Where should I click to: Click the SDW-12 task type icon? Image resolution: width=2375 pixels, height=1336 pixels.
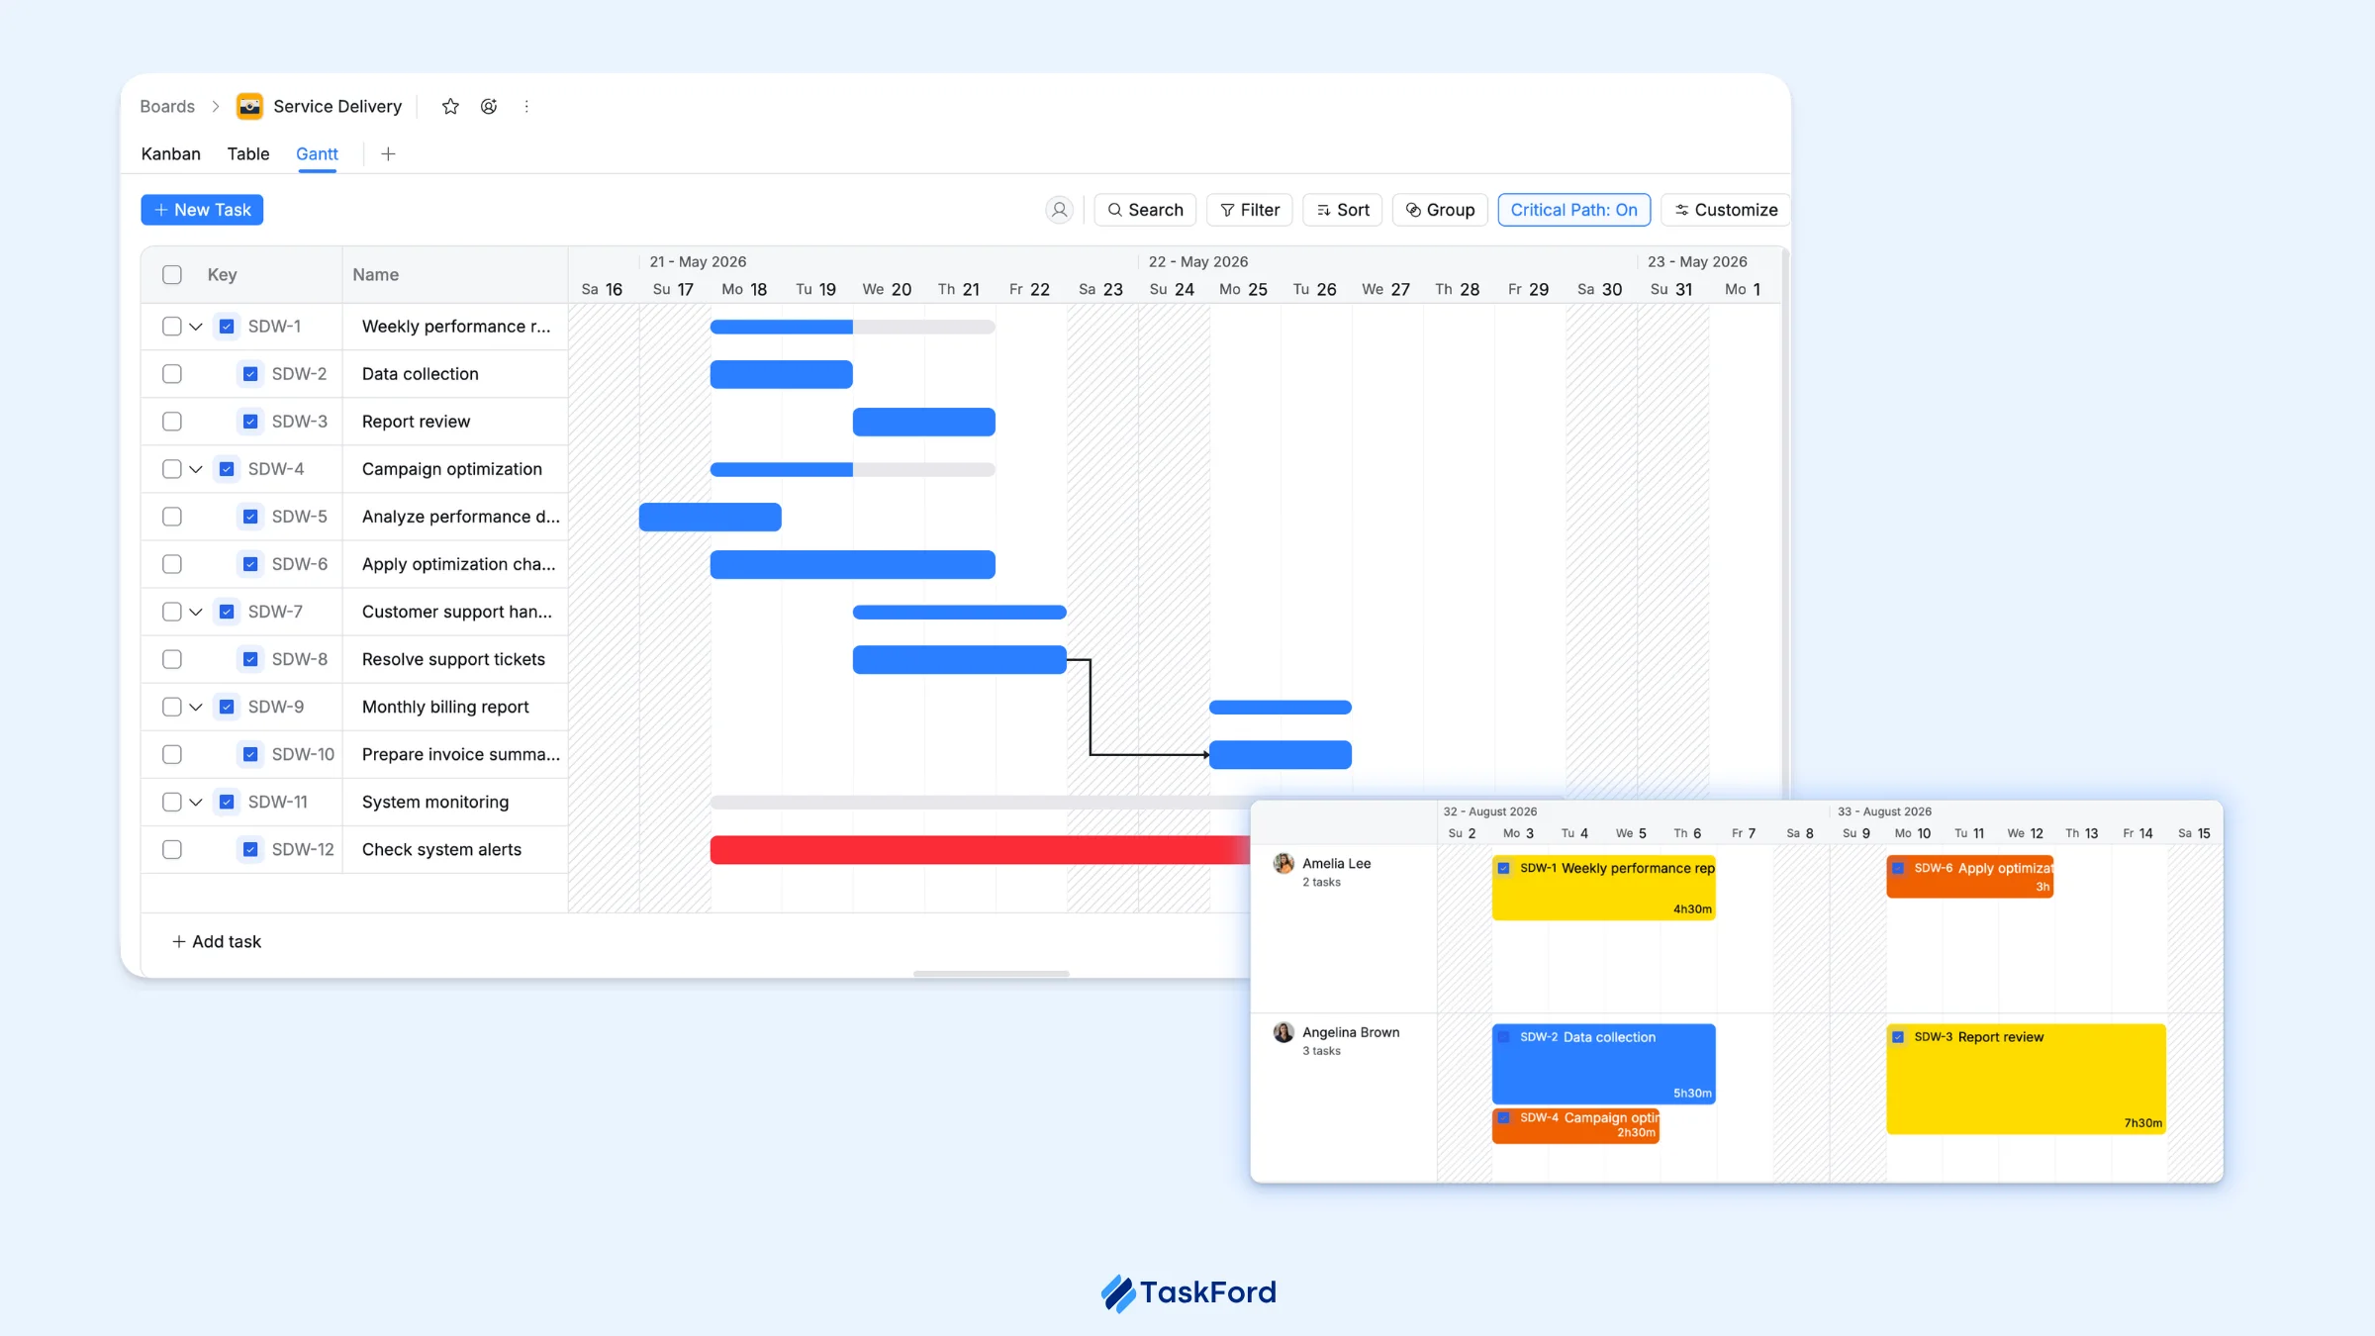pos(250,849)
